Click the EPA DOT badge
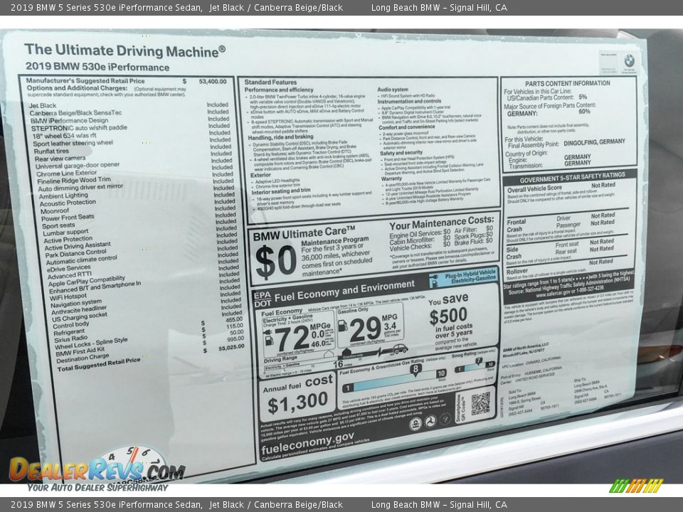The image size is (683, 512). tap(262, 299)
